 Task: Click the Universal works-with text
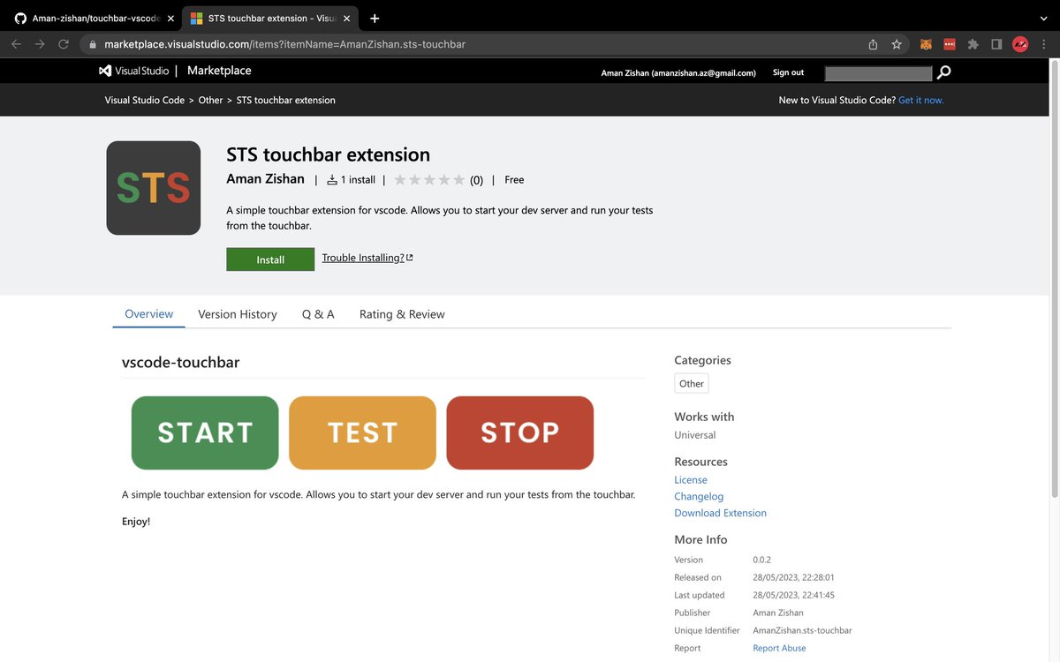click(x=695, y=435)
